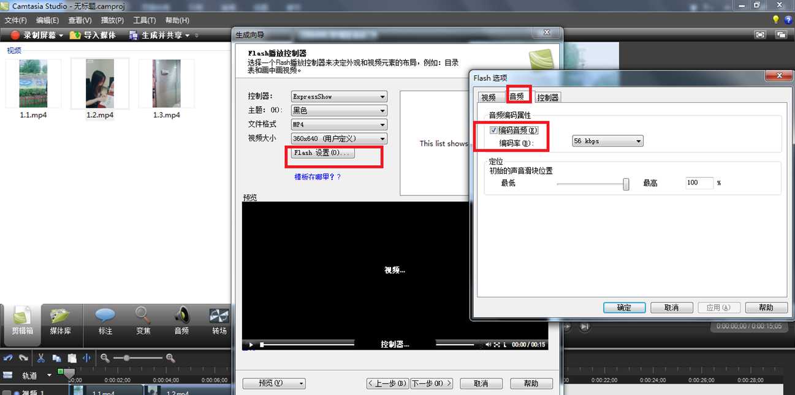
Task: Open the 控制器 dropdown showing ExpressShow
Action: click(x=339, y=97)
